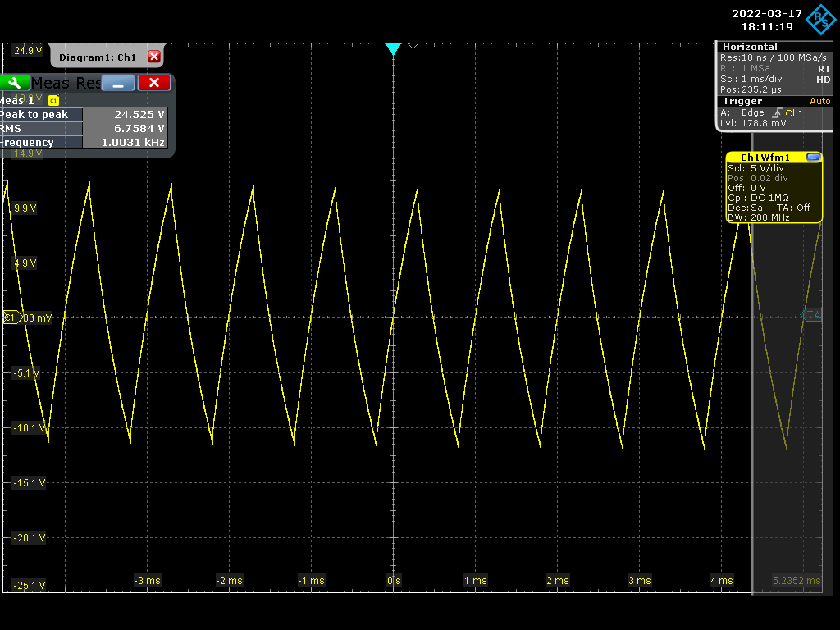The image size is (840, 630).
Task: Click the trigger Lvl: 178.8 mV value
Action: 753,123
